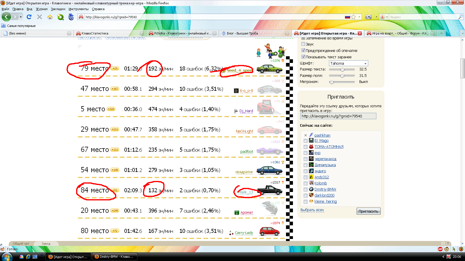The image size is (465, 261).
Task: Click the blue seahorse toolbar icon
Action: click(71, 17)
